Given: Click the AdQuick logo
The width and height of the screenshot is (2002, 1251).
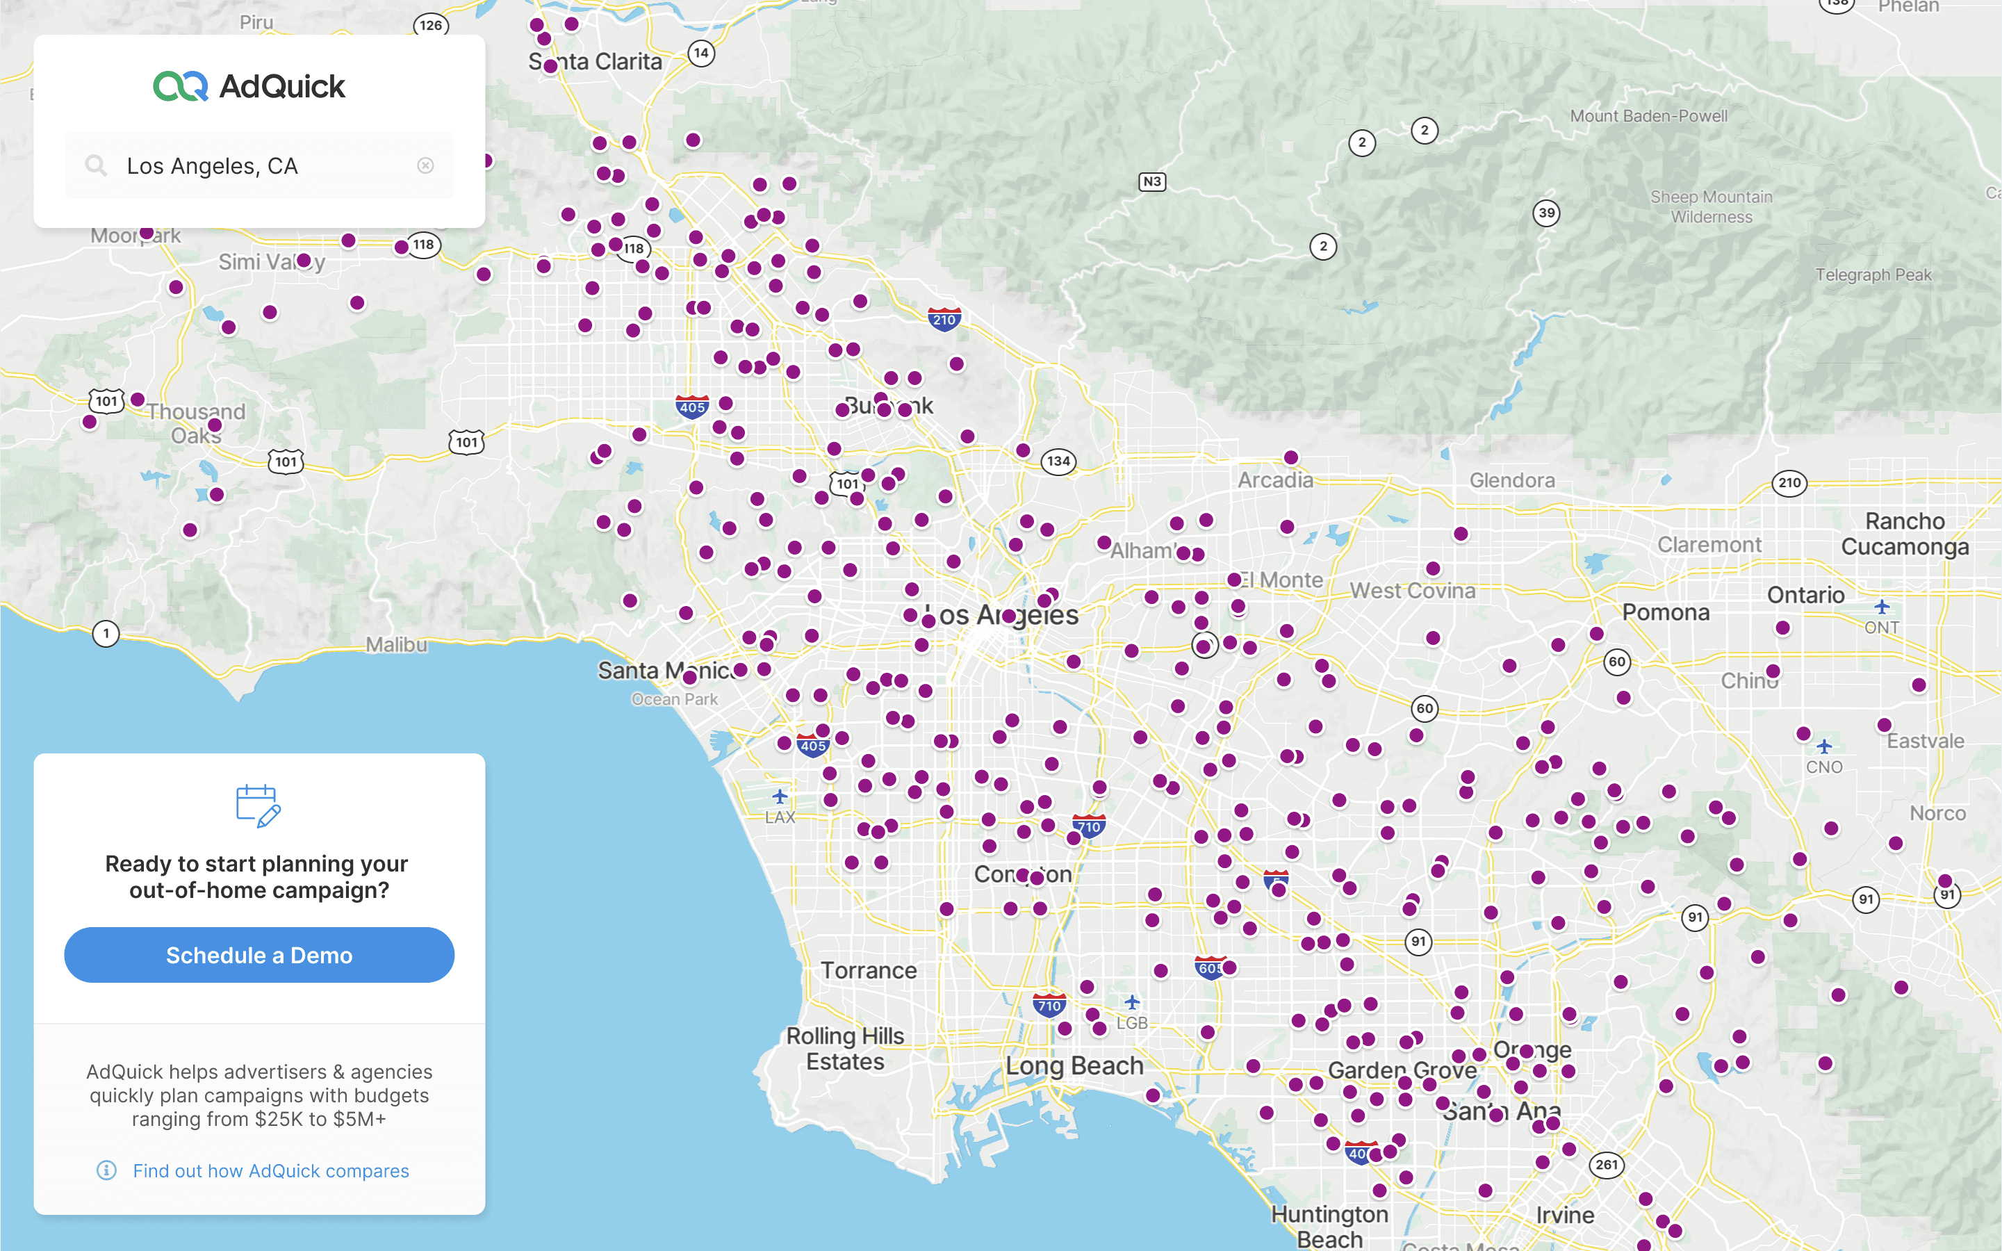Looking at the screenshot, I should (x=249, y=86).
